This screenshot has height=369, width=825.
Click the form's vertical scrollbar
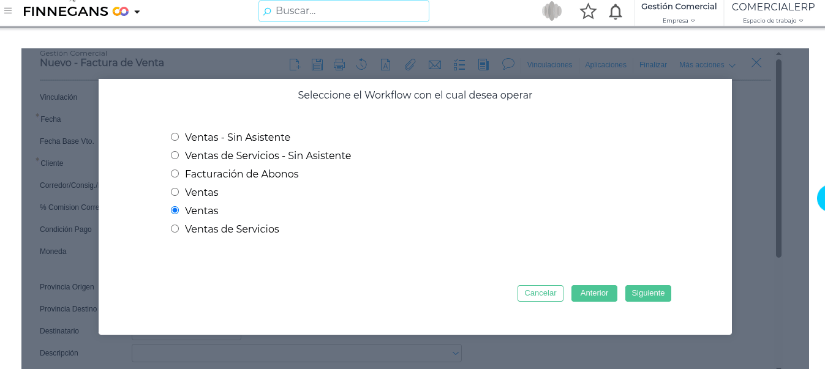coord(778,158)
